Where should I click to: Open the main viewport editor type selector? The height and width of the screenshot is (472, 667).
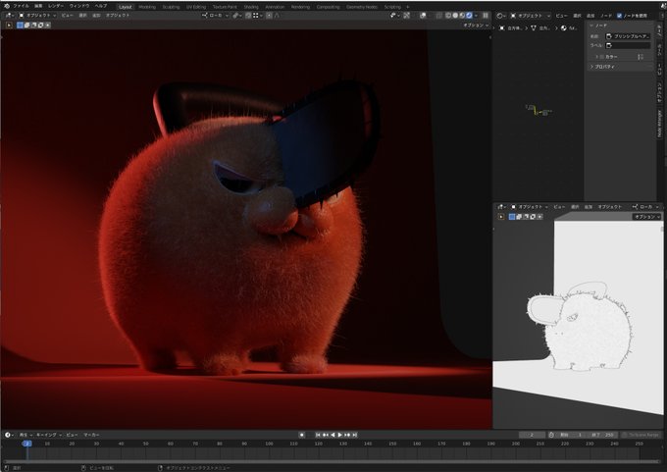[x=9, y=16]
